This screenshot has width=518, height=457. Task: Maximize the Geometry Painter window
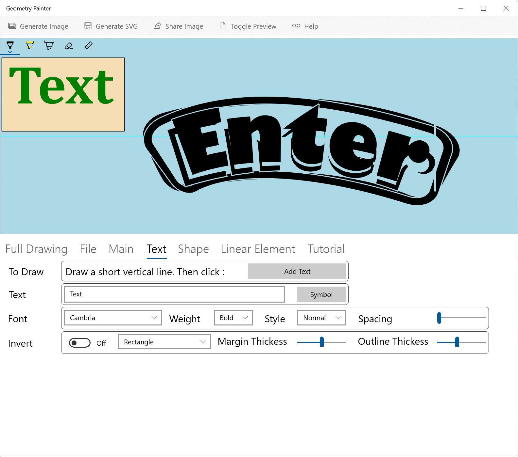point(483,8)
